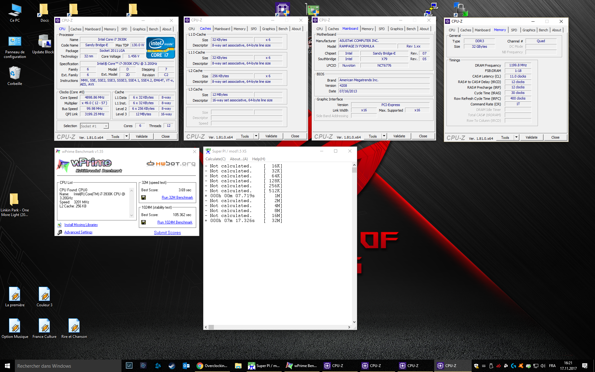
Task: Click Run 32M Benchmark link
Action: [x=177, y=197]
